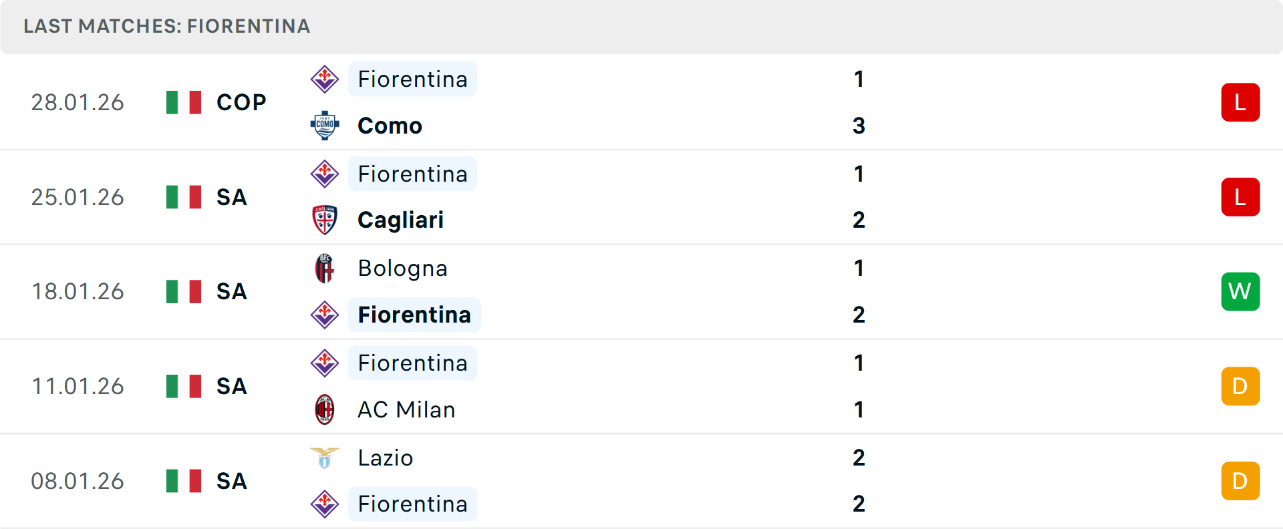
Task: Click the Italy flag on the 08.01.26 row
Action: (x=183, y=481)
